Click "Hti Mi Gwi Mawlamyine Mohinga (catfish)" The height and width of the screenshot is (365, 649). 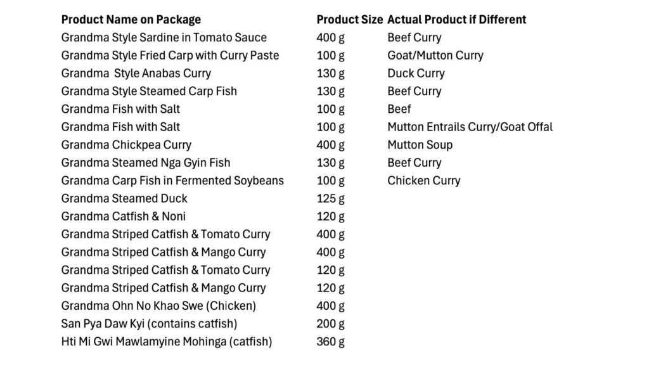coord(166,342)
